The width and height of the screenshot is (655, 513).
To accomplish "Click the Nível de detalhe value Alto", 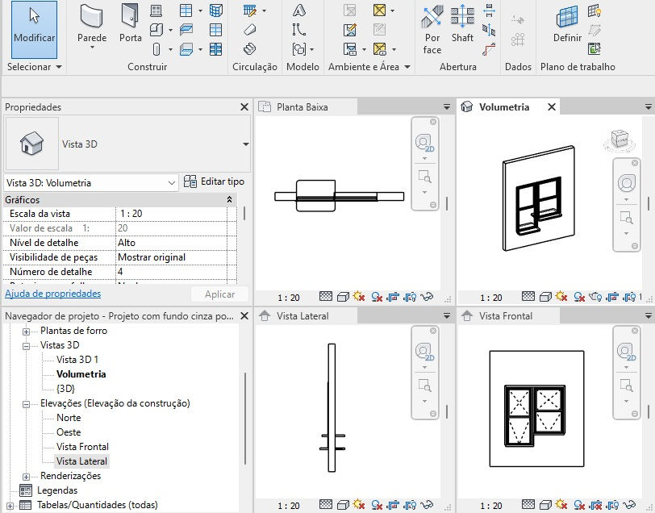I will tap(171, 243).
